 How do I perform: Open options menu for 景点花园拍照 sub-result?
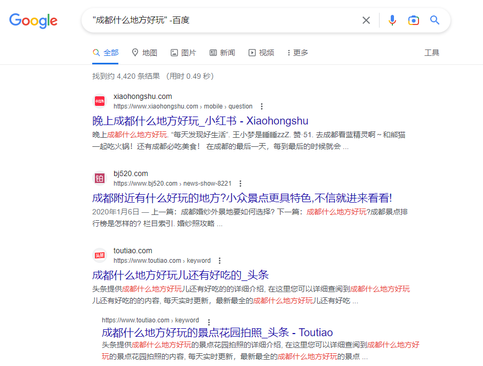tap(209, 322)
